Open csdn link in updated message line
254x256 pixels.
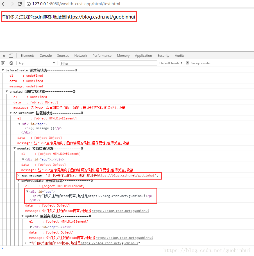124,238
